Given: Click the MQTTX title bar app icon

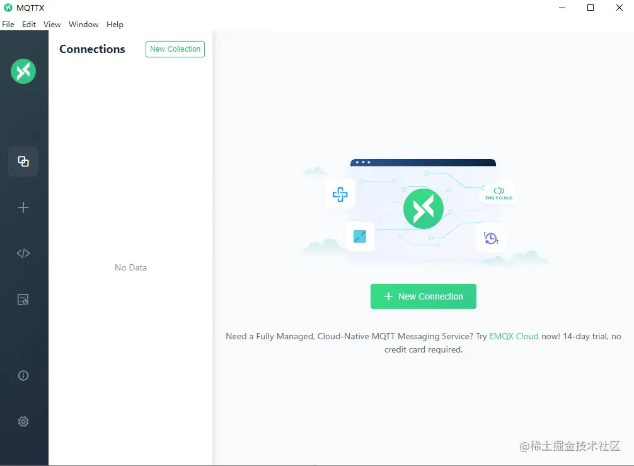Looking at the screenshot, I should [x=8, y=8].
